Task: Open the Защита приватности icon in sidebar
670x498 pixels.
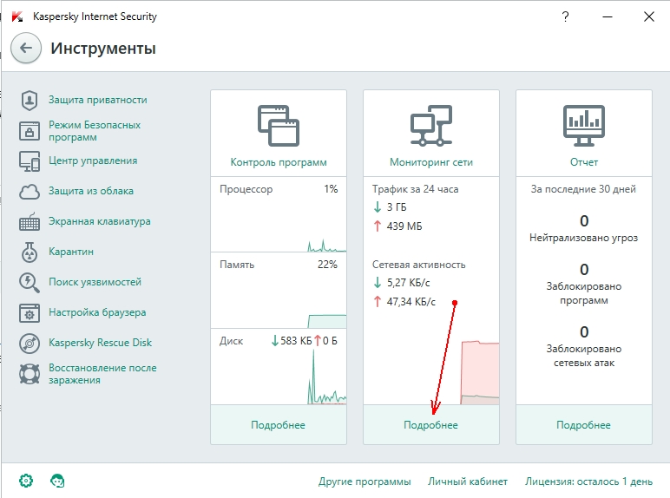Action: click(30, 101)
